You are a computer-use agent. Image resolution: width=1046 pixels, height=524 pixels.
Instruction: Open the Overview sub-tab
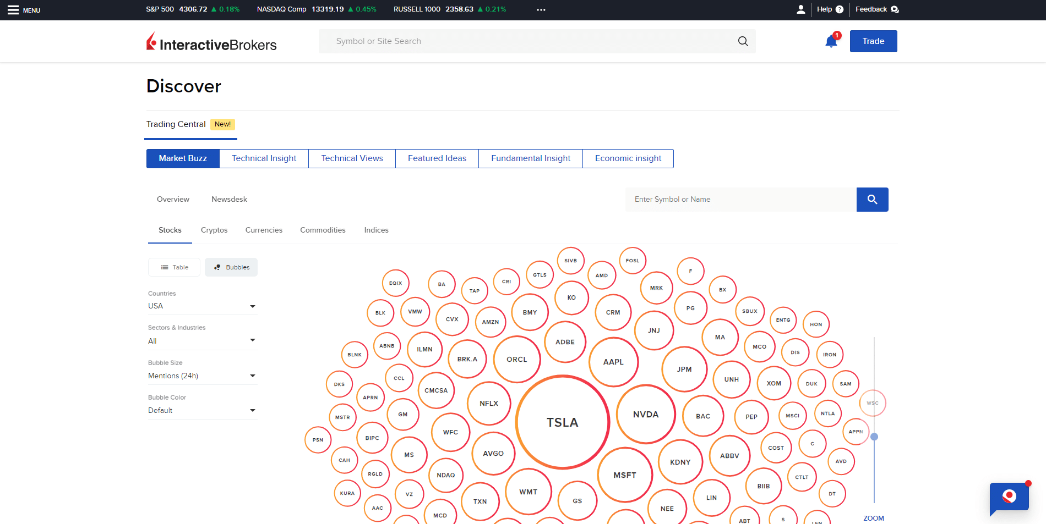tap(173, 199)
